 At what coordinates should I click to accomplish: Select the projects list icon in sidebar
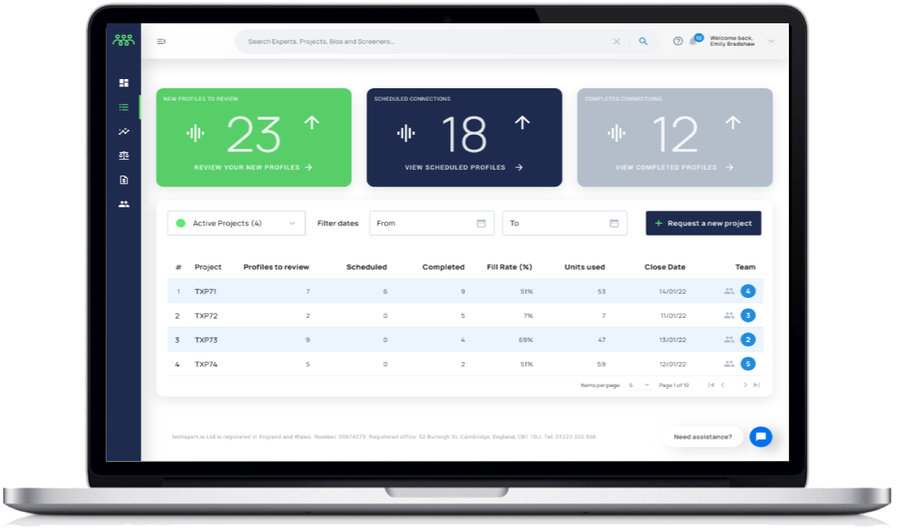click(x=124, y=107)
